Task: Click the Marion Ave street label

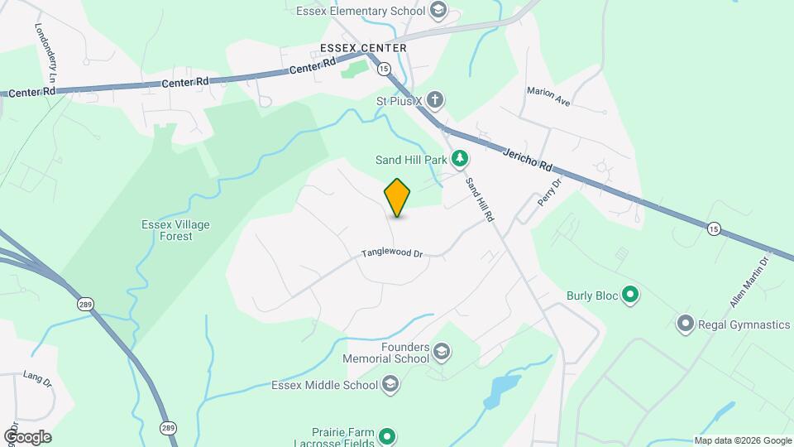Action: pos(548,96)
